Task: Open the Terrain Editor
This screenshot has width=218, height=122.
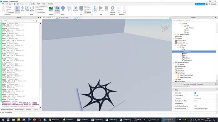Action: [51, 9]
